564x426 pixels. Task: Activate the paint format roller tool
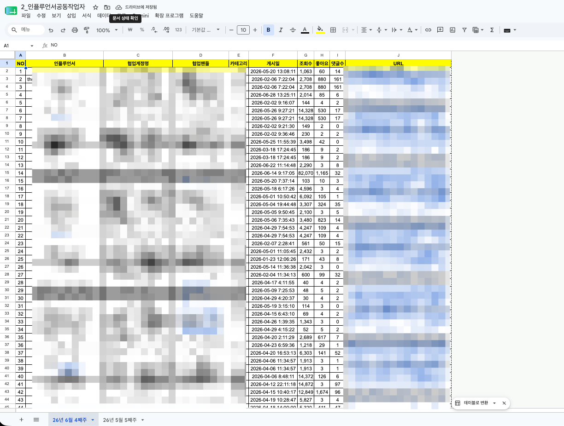click(87, 30)
